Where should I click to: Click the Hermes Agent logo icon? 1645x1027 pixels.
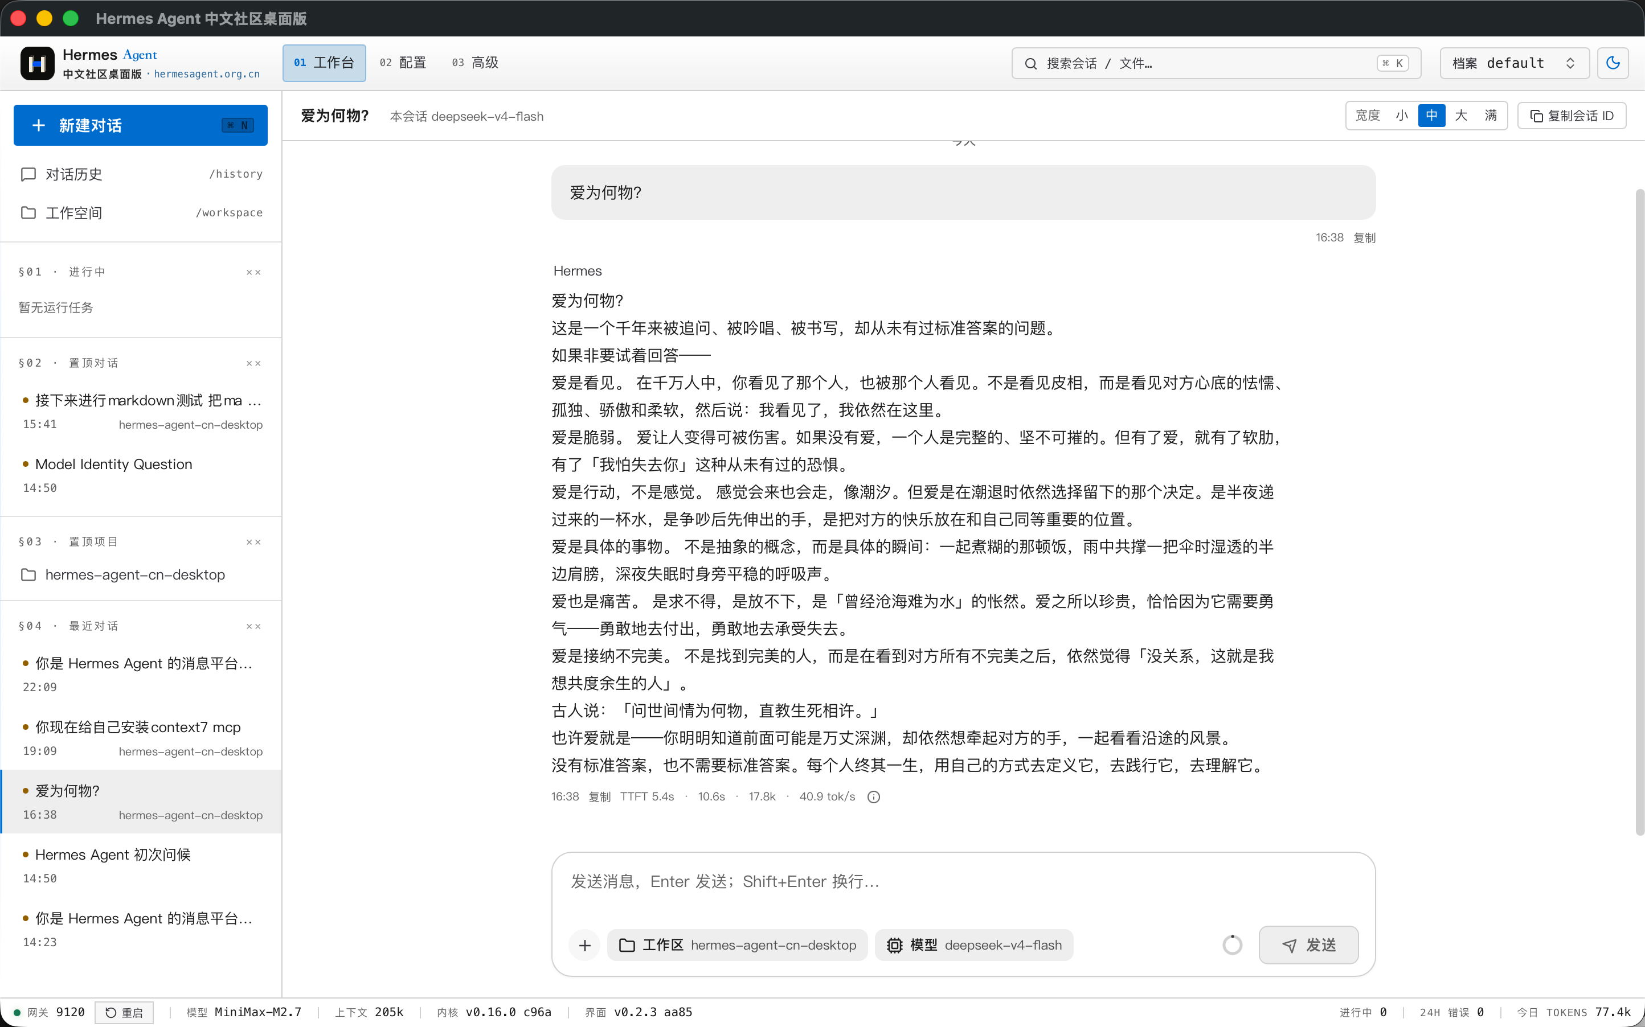click(x=38, y=63)
